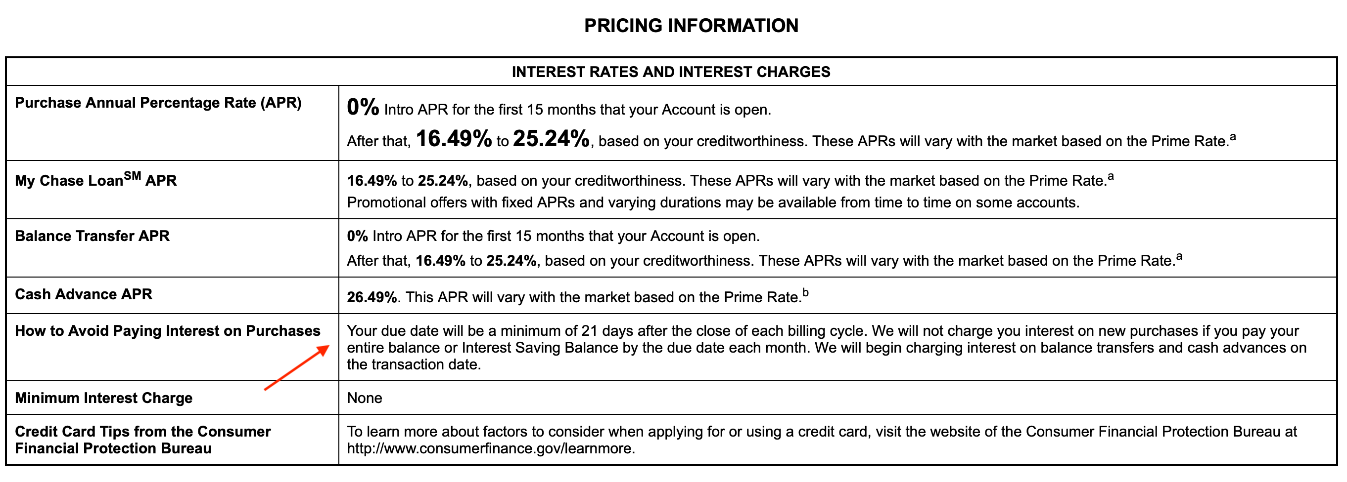Image resolution: width=1347 pixels, height=482 pixels.
Task: Click the PRICING INFORMATION title
Action: coord(691,26)
